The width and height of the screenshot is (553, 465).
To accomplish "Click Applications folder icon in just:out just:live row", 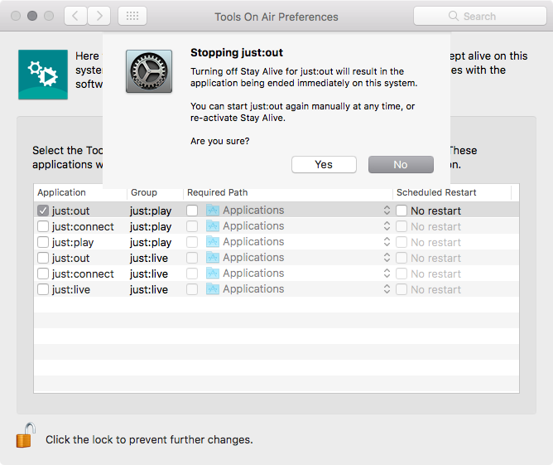I will tap(213, 258).
